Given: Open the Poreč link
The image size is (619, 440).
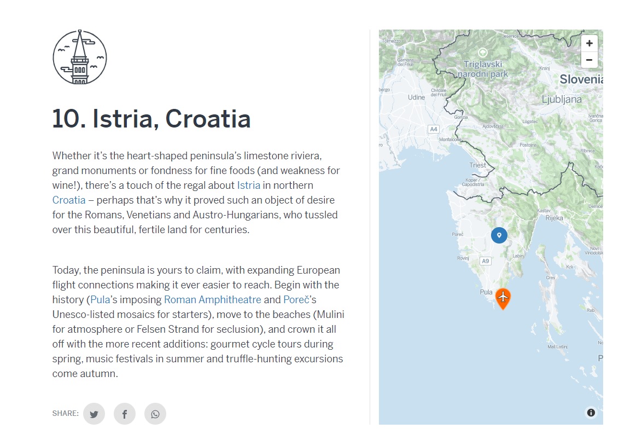Looking at the screenshot, I should point(296,299).
